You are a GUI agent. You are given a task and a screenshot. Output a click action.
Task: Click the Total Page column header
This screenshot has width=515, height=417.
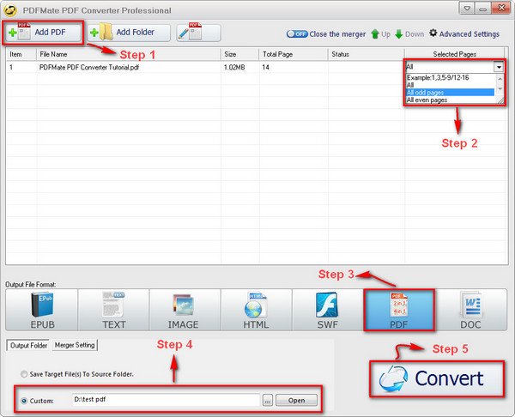(294, 54)
